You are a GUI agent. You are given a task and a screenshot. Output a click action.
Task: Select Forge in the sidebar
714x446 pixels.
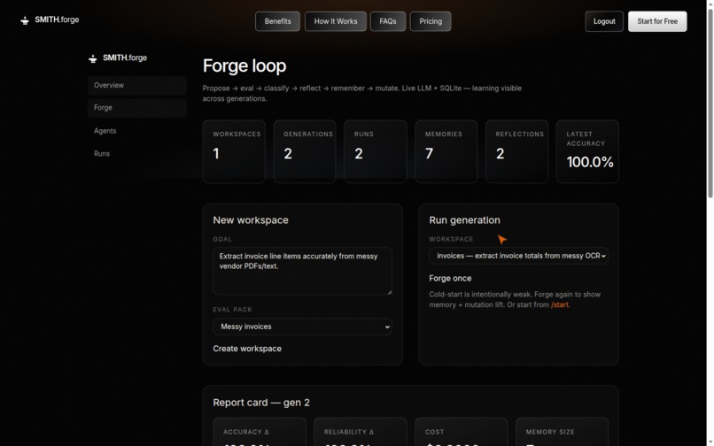click(137, 108)
